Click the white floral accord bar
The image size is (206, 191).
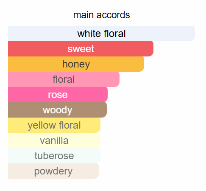point(101,34)
